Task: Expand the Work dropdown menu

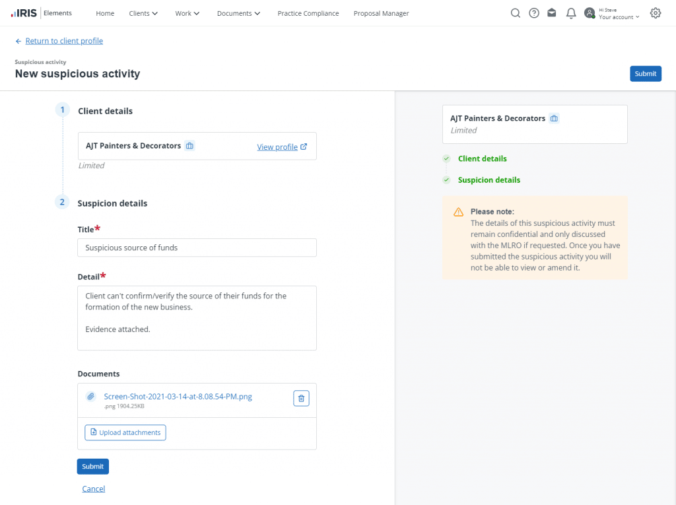Action: [x=187, y=13]
